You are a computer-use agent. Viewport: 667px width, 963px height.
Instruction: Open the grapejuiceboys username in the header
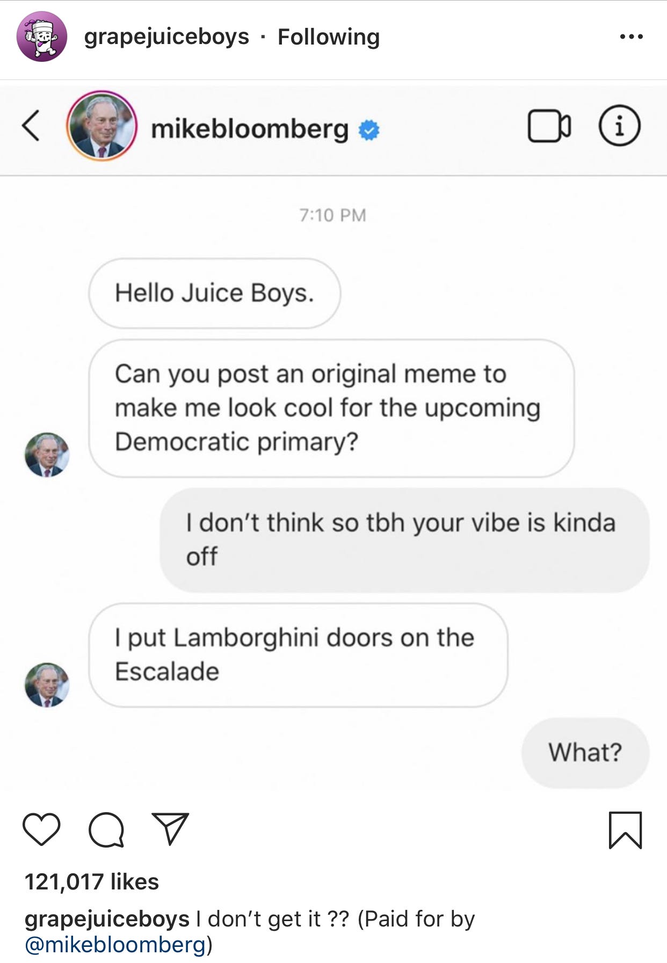pyautogui.click(x=166, y=37)
